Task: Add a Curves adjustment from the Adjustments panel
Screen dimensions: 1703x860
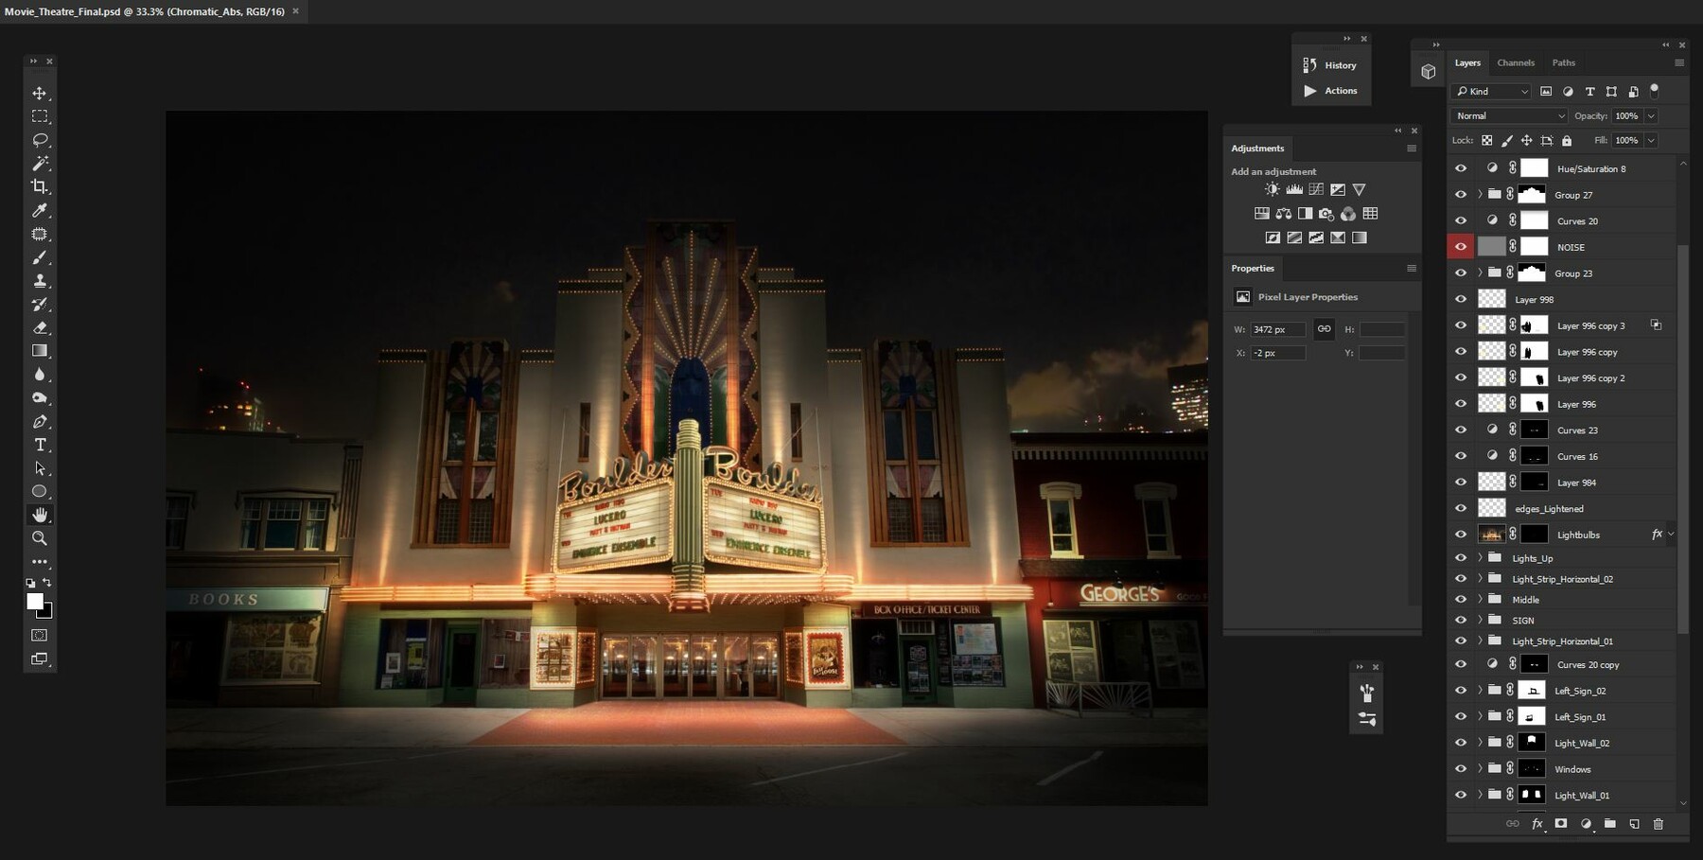Action: point(1316,188)
